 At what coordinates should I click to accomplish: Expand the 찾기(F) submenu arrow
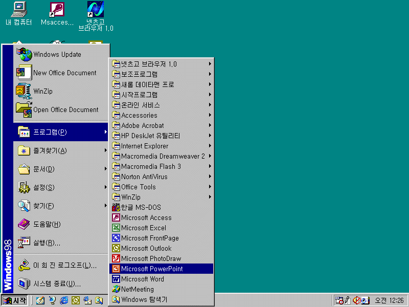[105, 206]
